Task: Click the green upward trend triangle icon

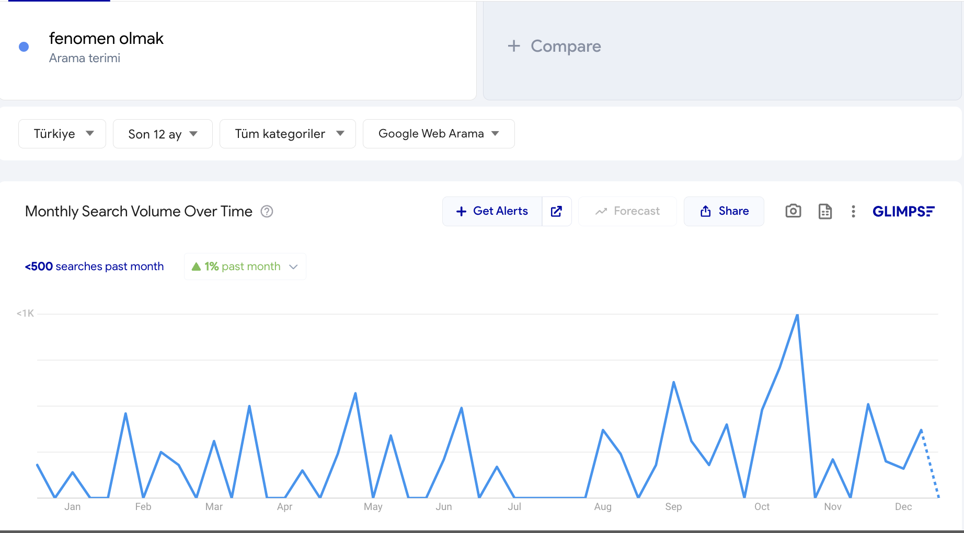Action: pos(197,266)
